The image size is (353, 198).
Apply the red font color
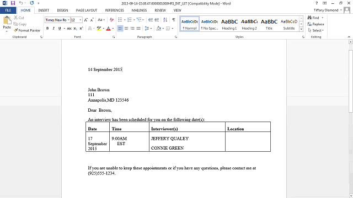(x=108, y=29)
